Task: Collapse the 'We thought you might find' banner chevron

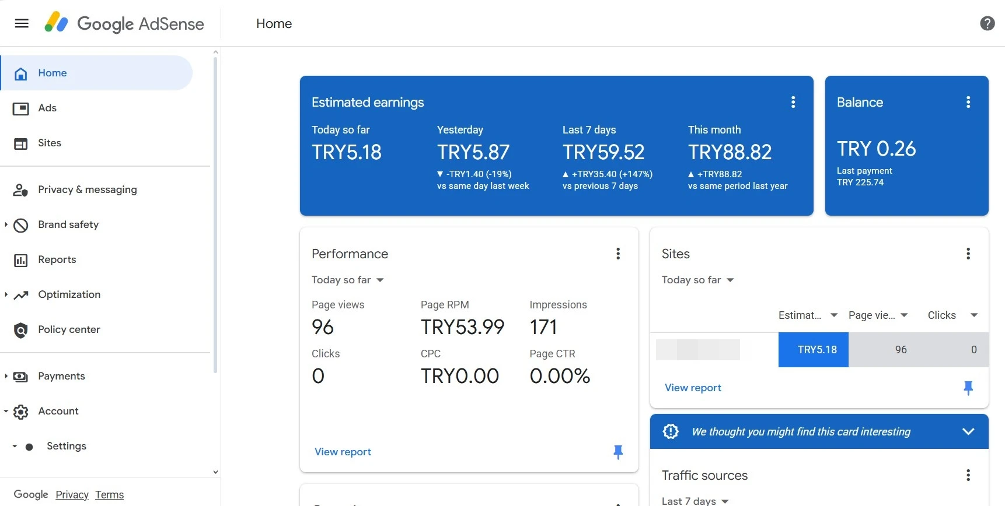Action: pos(968,431)
